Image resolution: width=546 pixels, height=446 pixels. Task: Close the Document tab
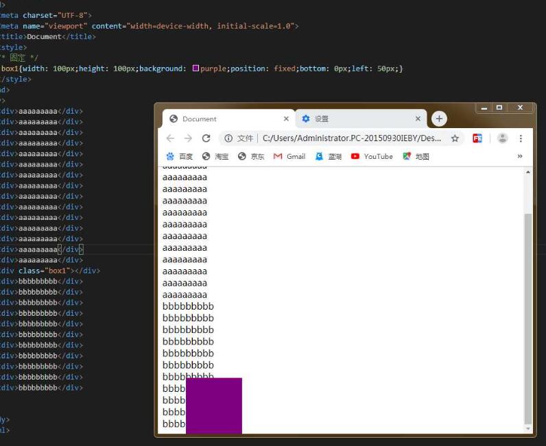point(286,119)
